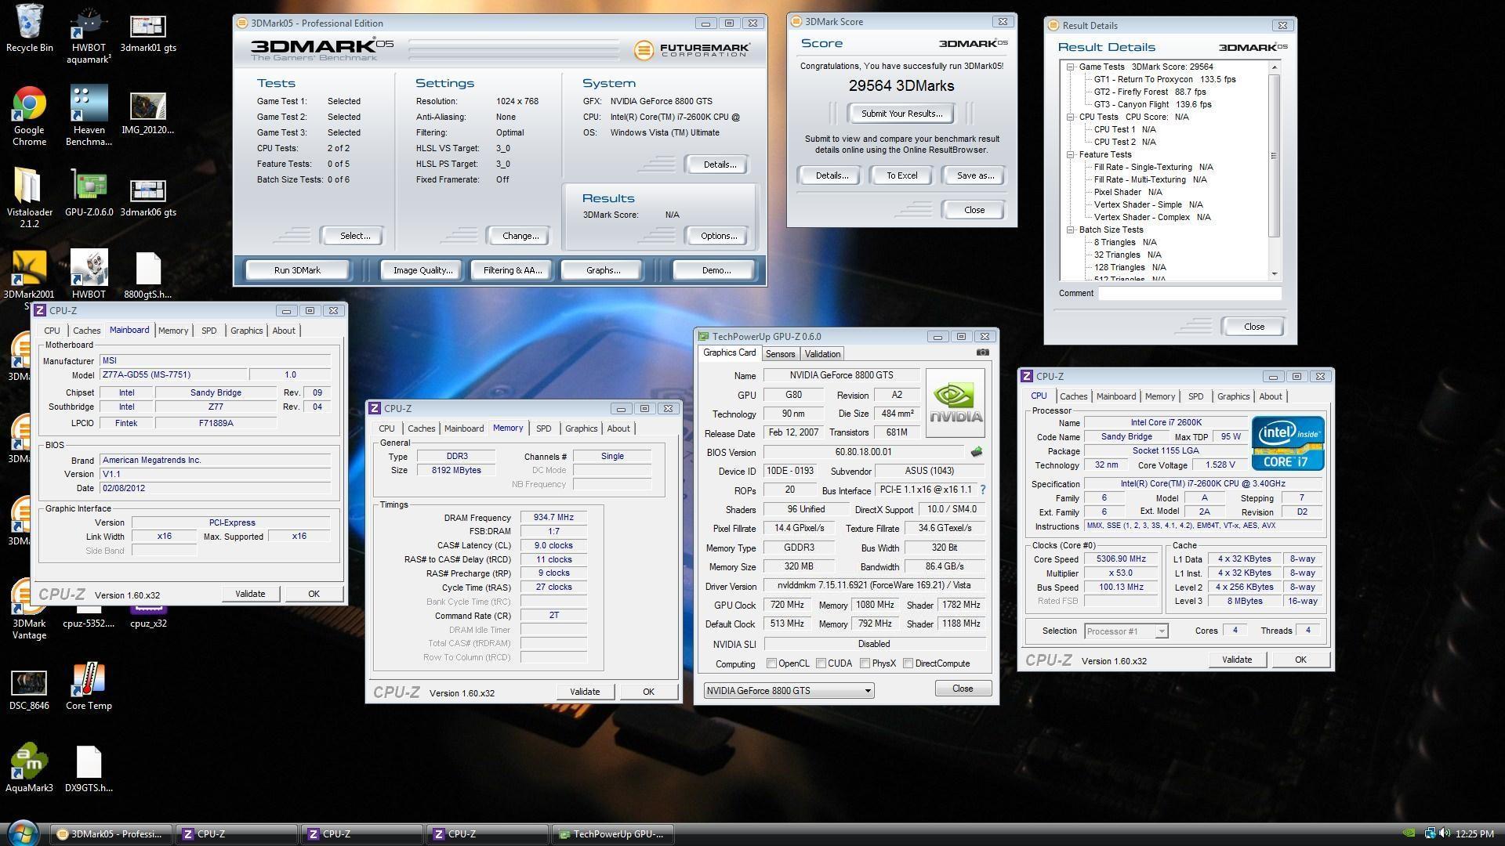Viewport: 1505px width, 846px height.
Task: Toggle the DirectCompute checkbox in GPU-Z
Action: [908, 663]
